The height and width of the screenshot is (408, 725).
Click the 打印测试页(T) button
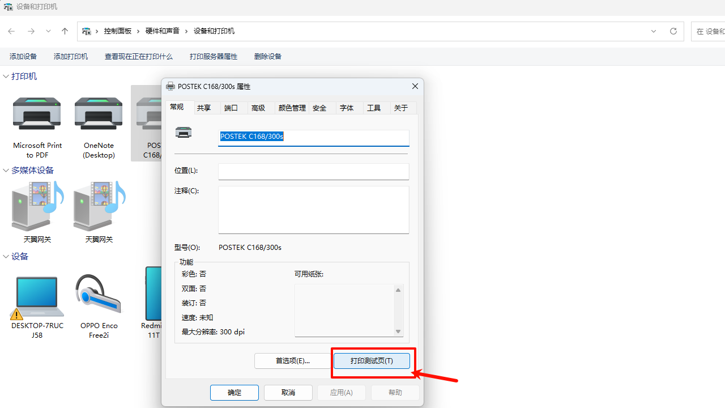coord(372,361)
